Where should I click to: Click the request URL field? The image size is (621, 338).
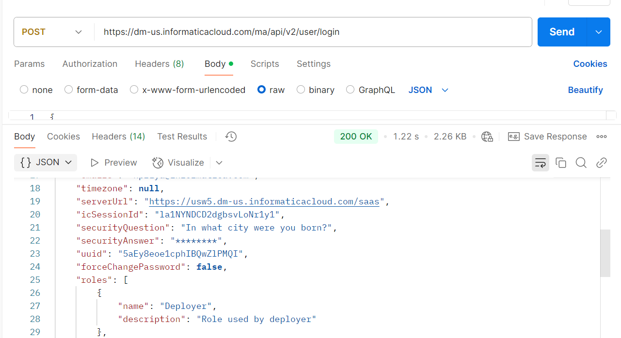click(313, 32)
